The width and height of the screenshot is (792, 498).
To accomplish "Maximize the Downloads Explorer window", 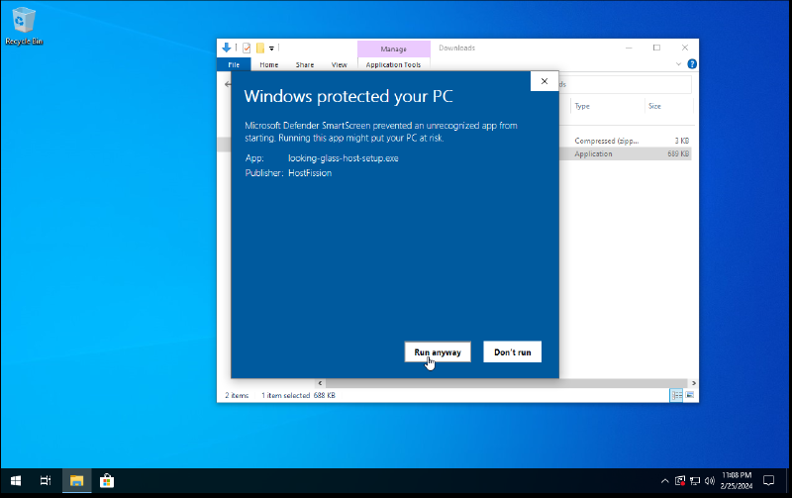I will [656, 48].
